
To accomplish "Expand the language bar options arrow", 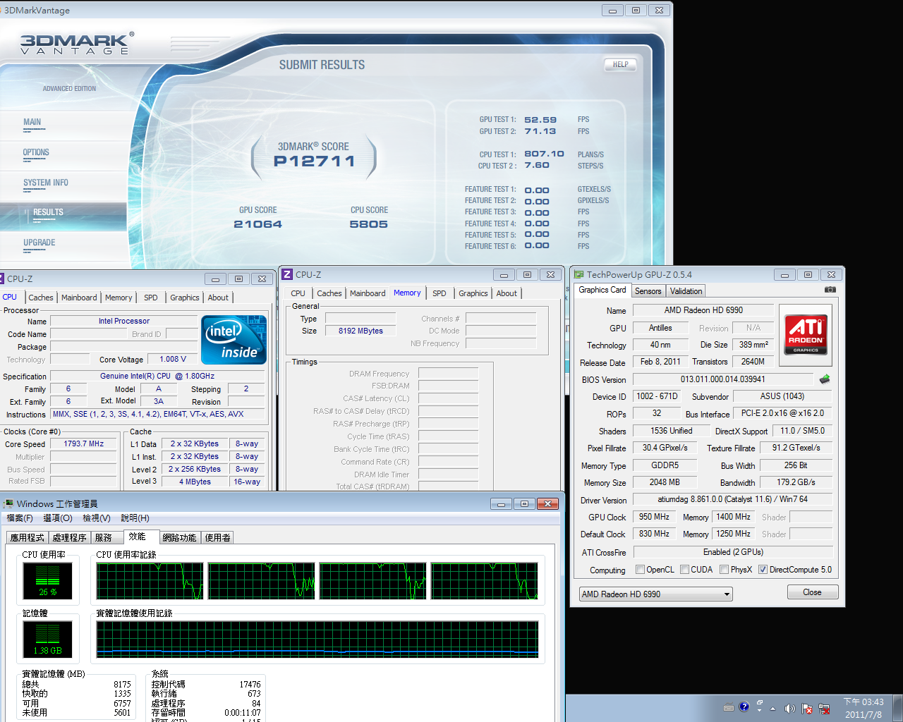I will [x=759, y=711].
